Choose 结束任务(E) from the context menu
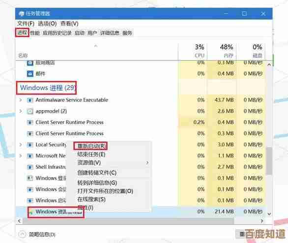The height and width of the screenshot is (243, 288). 91,154
